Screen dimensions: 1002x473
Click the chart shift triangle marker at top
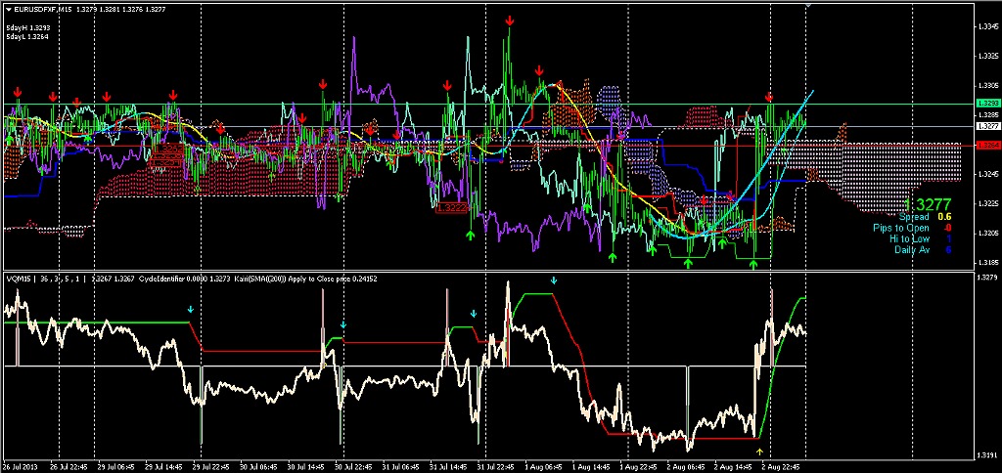pyautogui.click(x=808, y=7)
